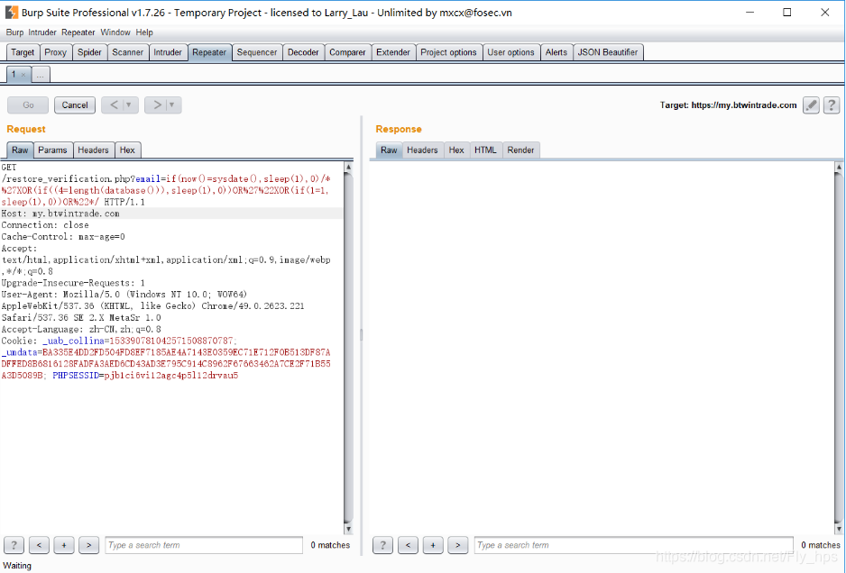The image size is (846, 573).
Task: Open response search help question icon
Action: pos(382,545)
